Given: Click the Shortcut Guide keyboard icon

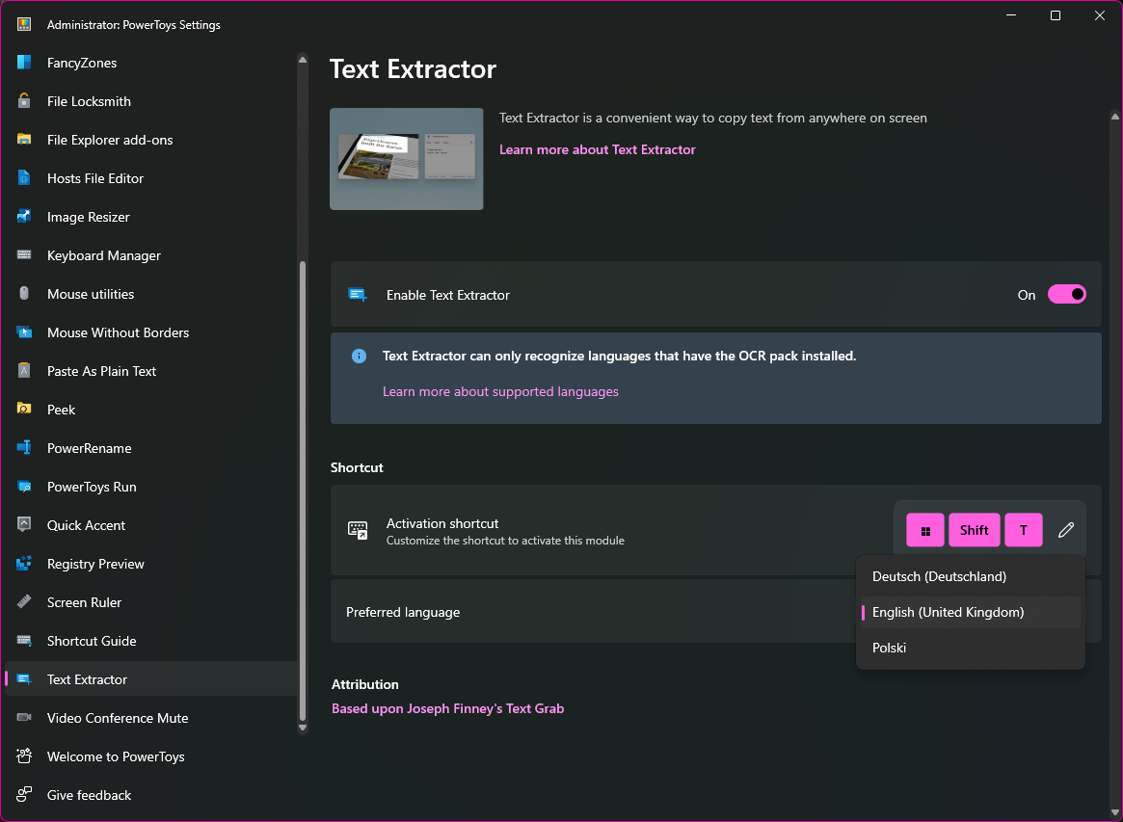Looking at the screenshot, I should (x=24, y=640).
